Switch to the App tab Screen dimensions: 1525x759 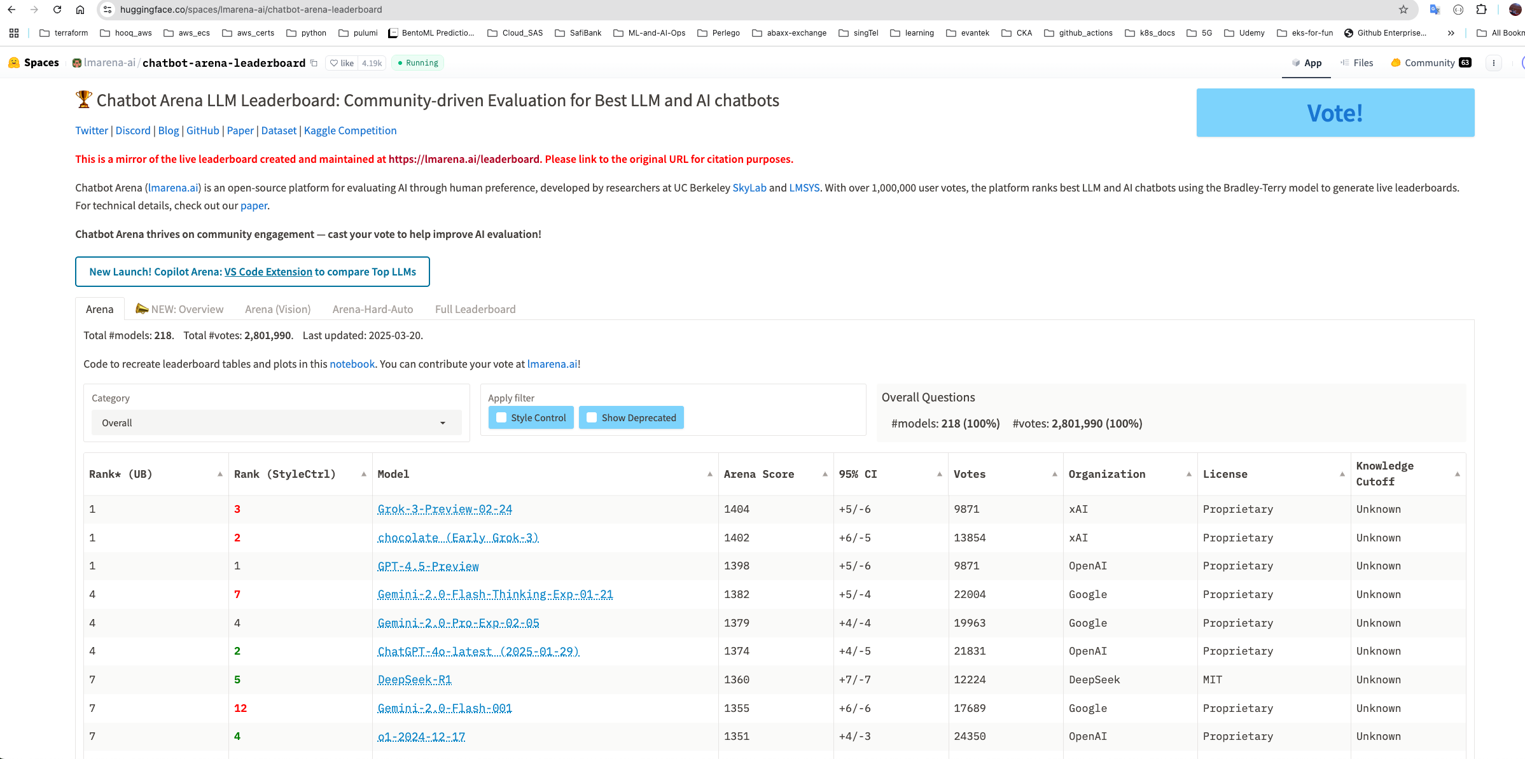pyautogui.click(x=1306, y=63)
